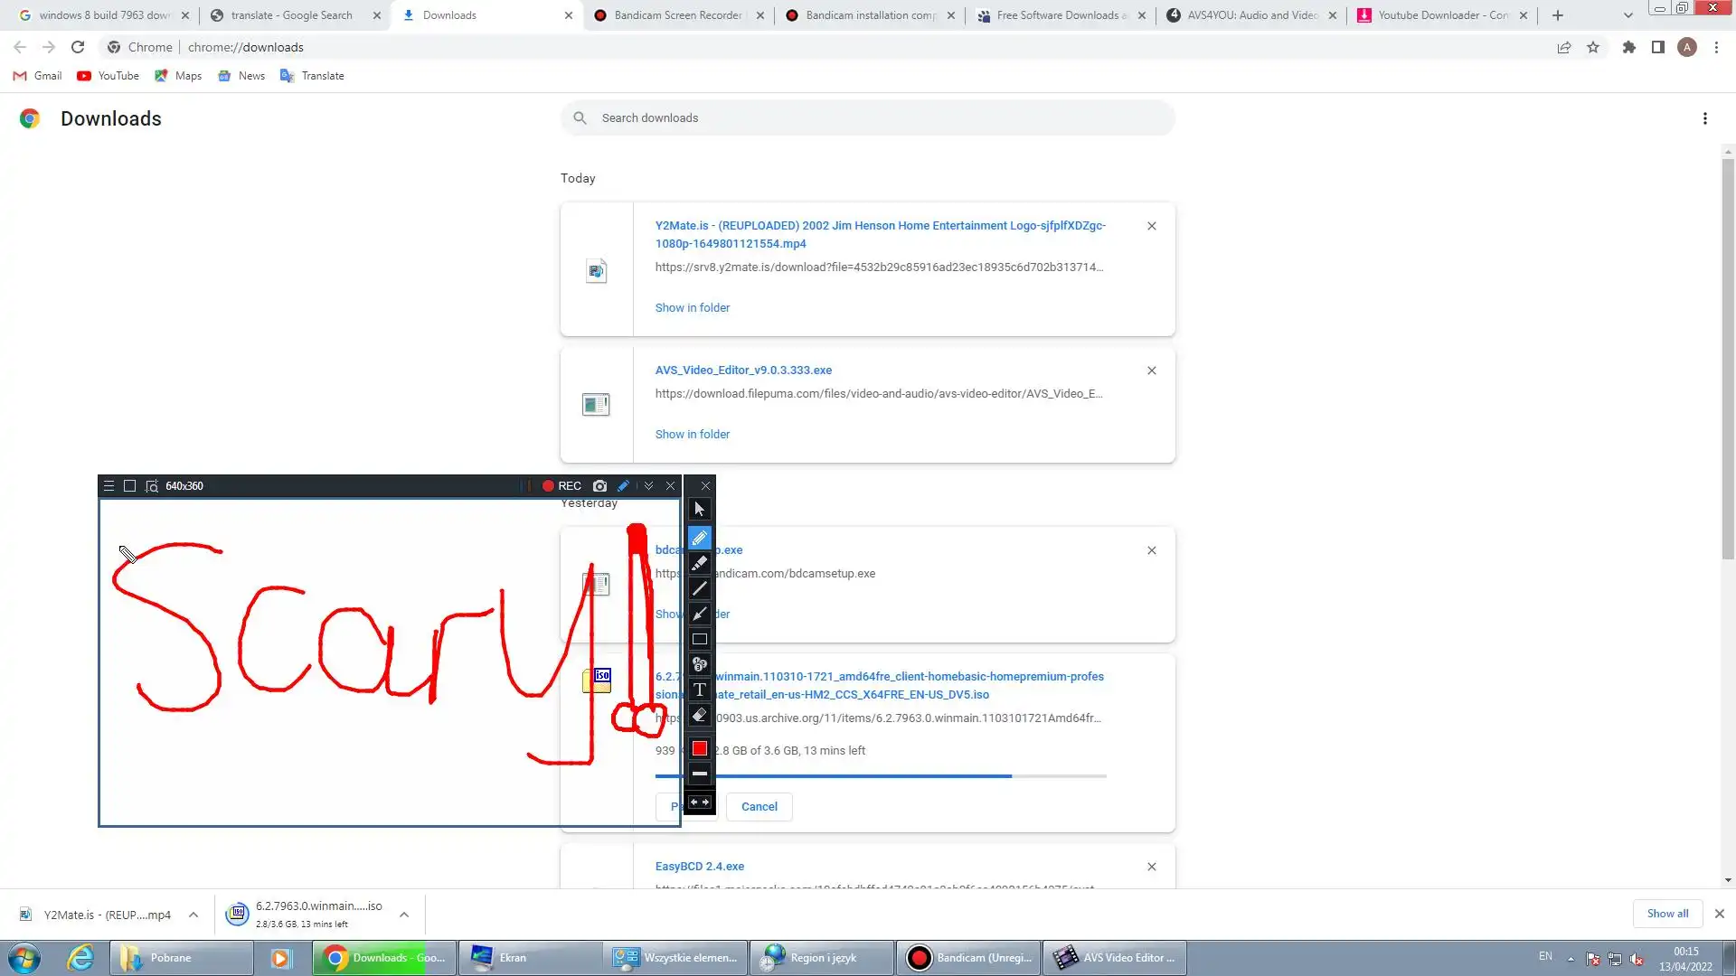Take screenshot with Bandicam camera icon

(599, 486)
